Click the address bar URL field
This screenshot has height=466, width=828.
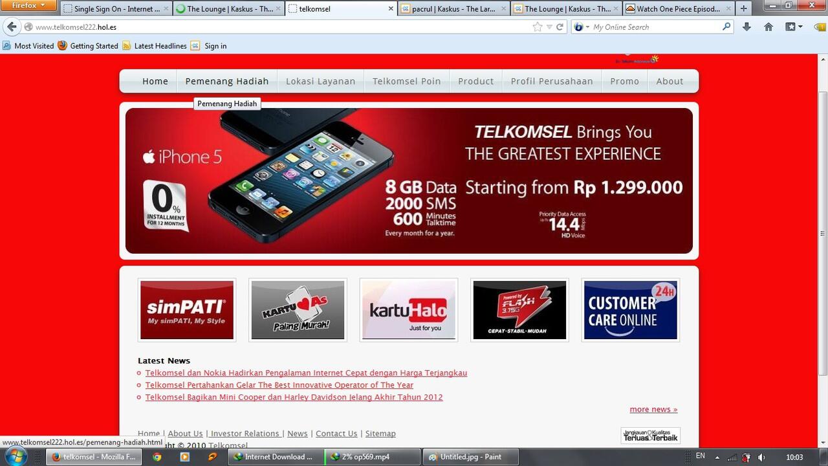278,27
